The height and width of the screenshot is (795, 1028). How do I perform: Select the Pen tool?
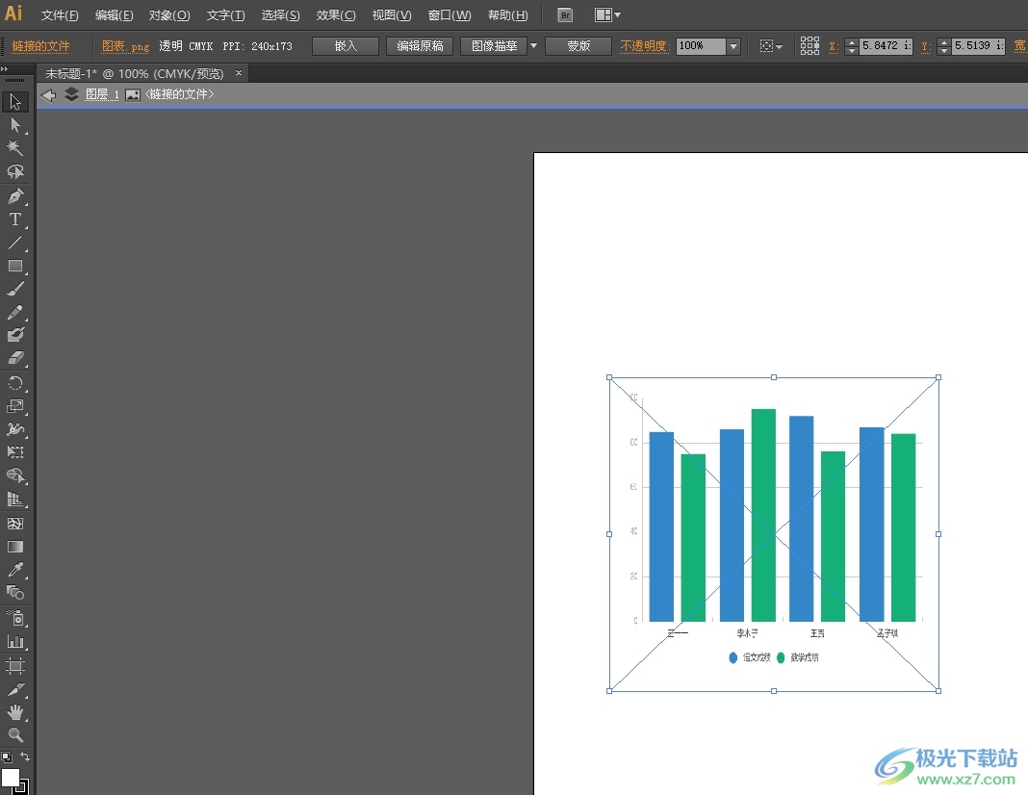click(15, 196)
